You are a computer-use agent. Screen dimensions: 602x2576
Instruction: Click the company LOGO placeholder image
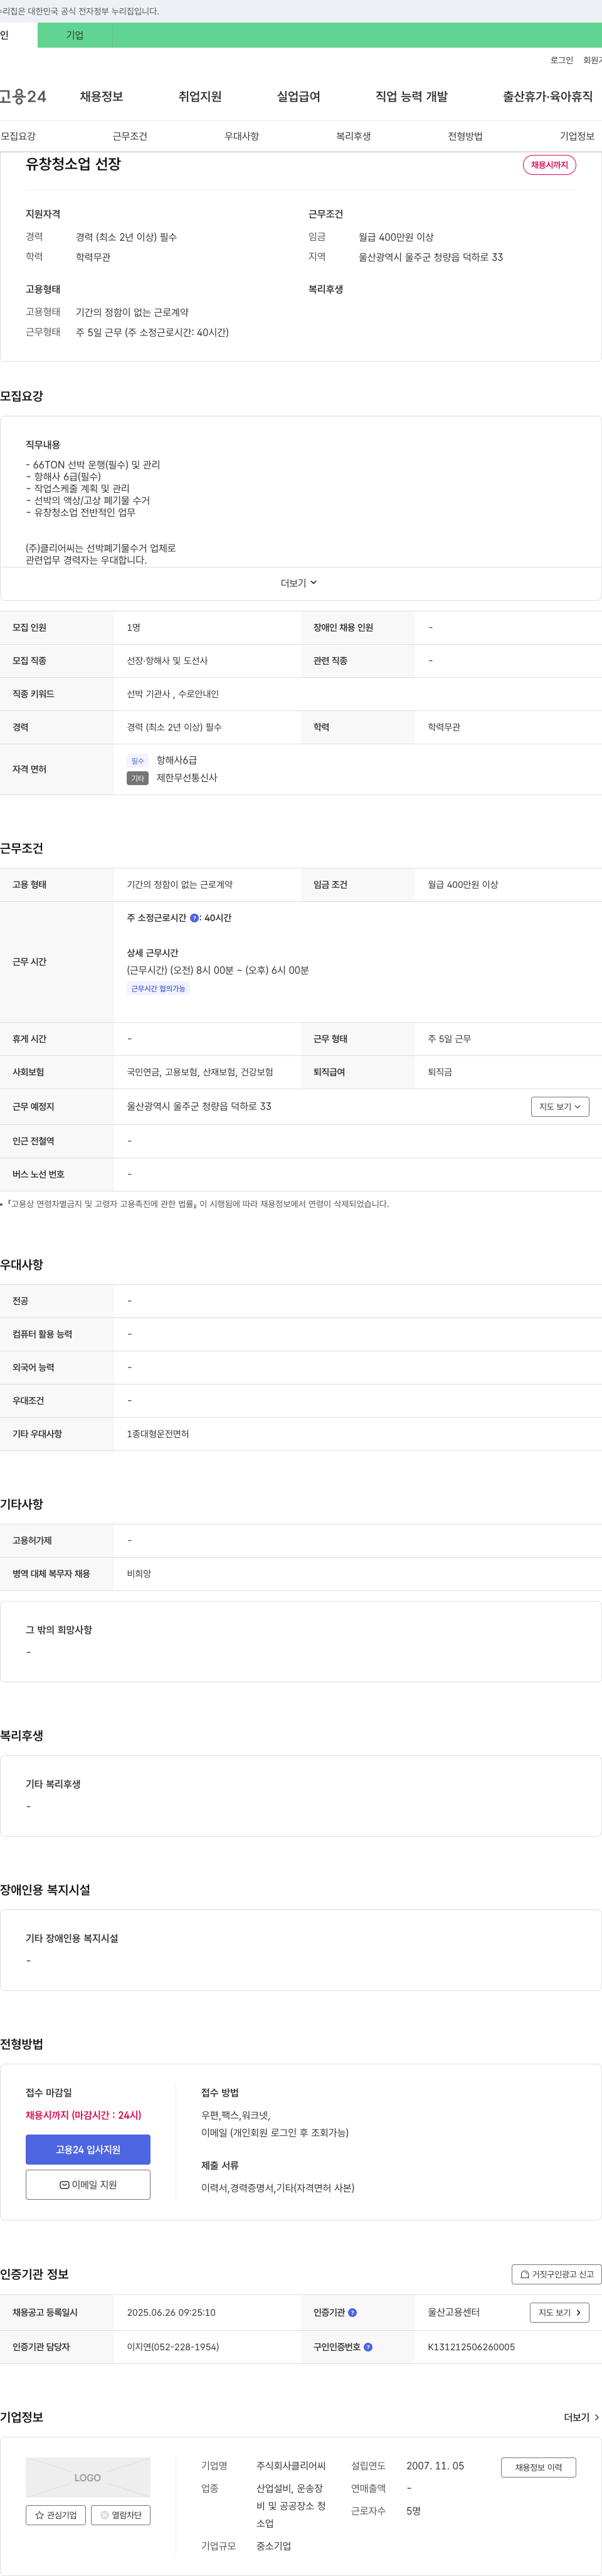coord(88,2478)
